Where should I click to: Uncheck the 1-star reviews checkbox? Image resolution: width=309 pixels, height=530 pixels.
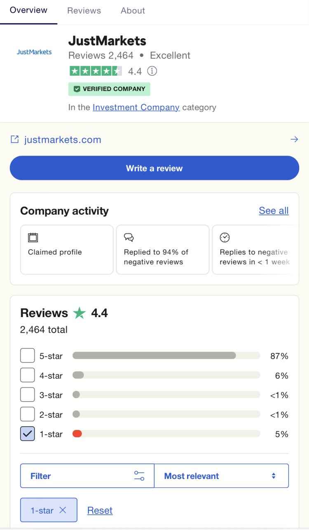[x=27, y=433]
